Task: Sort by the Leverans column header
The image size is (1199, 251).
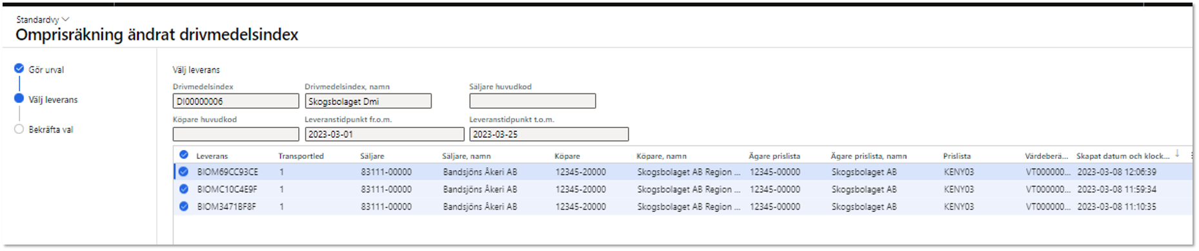Action: click(212, 156)
